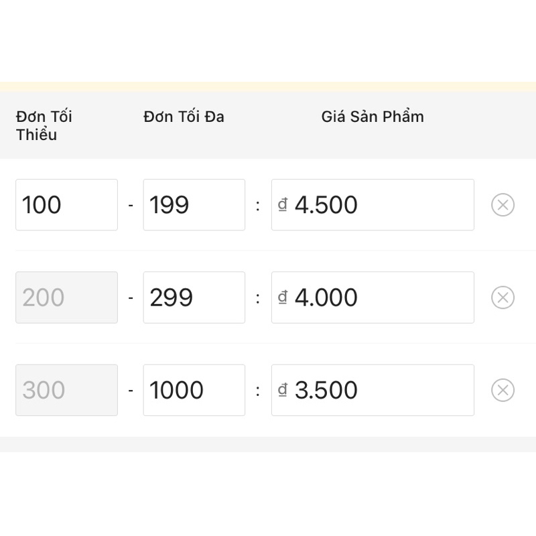The height and width of the screenshot is (536, 536).
Task: Click the đ symbol beside 4.500
Action: [x=283, y=205]
